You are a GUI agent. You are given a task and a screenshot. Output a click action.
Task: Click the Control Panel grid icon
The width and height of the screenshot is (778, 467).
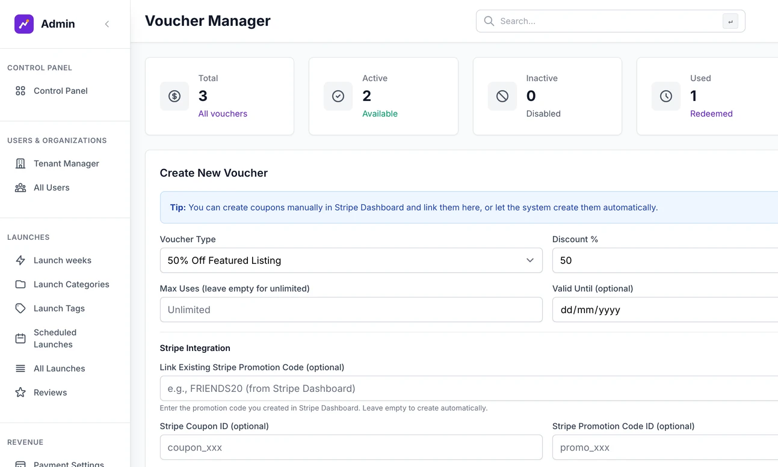point(20,91)
